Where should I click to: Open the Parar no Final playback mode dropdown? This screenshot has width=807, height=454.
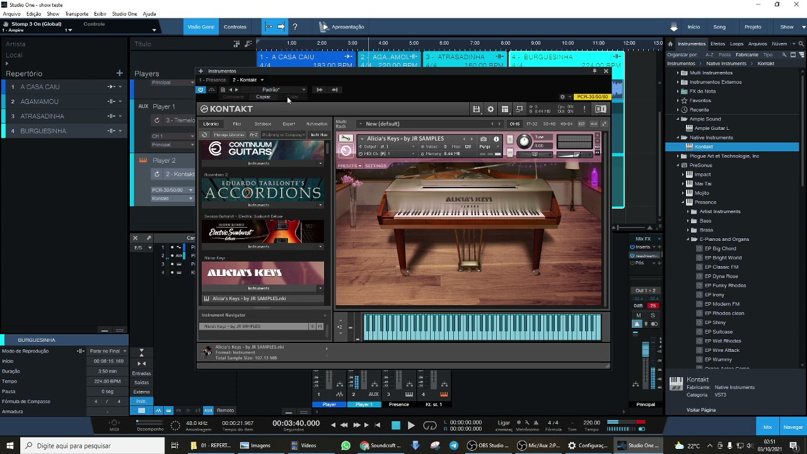point(108,351)
